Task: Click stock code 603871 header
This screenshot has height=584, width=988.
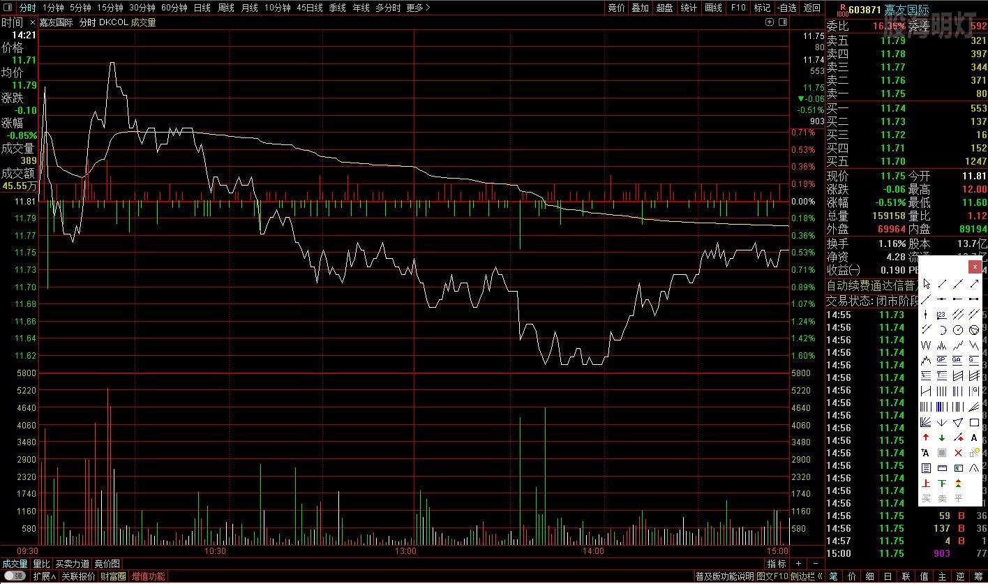Action: click(866, 10)
